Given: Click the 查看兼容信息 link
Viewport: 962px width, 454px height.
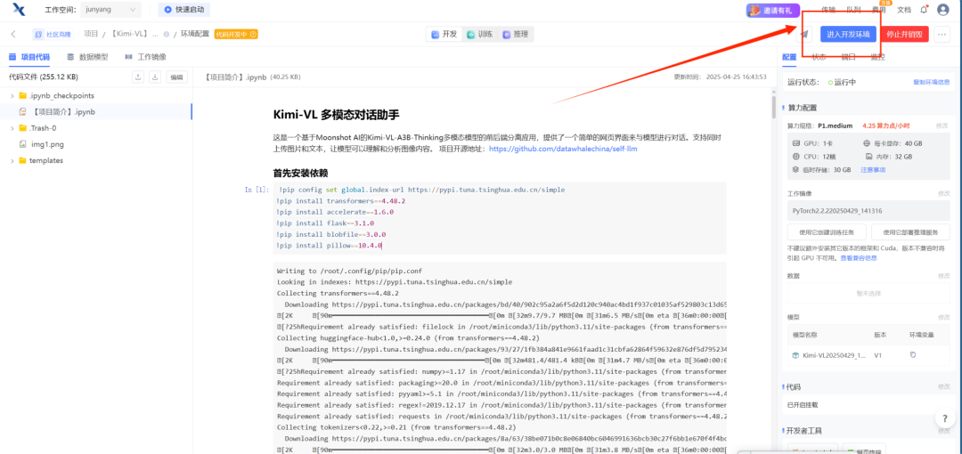Looking at the screenshot, I should [859, 258].
